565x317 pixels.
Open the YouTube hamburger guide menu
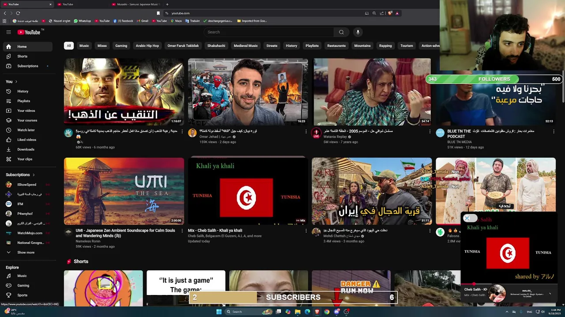(8, 32)
